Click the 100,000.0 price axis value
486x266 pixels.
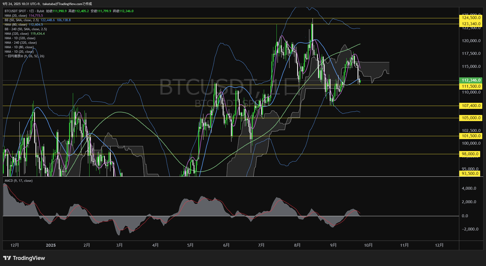pyautogui.click(x=471, y=143)
